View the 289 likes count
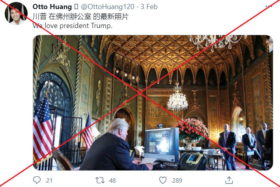This screenshot has height=187, width=280. point(177,180)
